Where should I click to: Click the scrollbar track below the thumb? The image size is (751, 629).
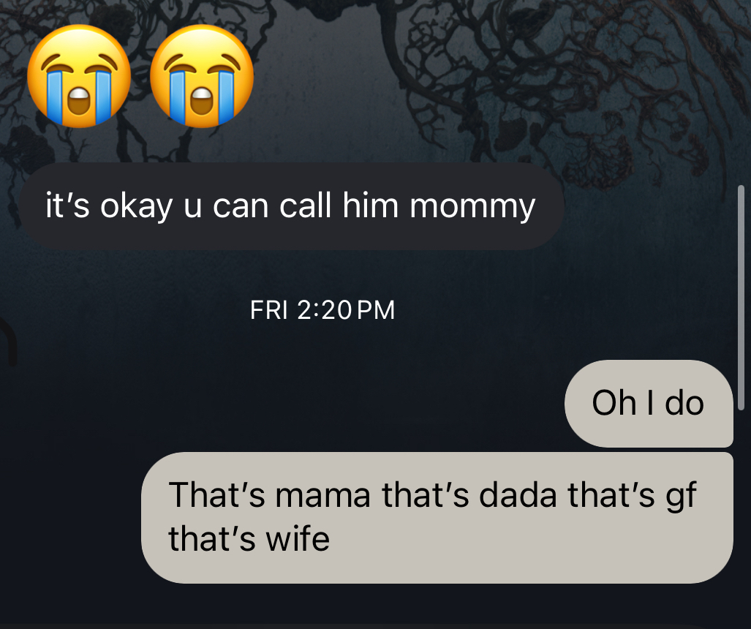pos(741,517)
